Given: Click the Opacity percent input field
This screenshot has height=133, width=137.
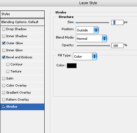Looking at the screenshot, I should [x=118, y=45].
